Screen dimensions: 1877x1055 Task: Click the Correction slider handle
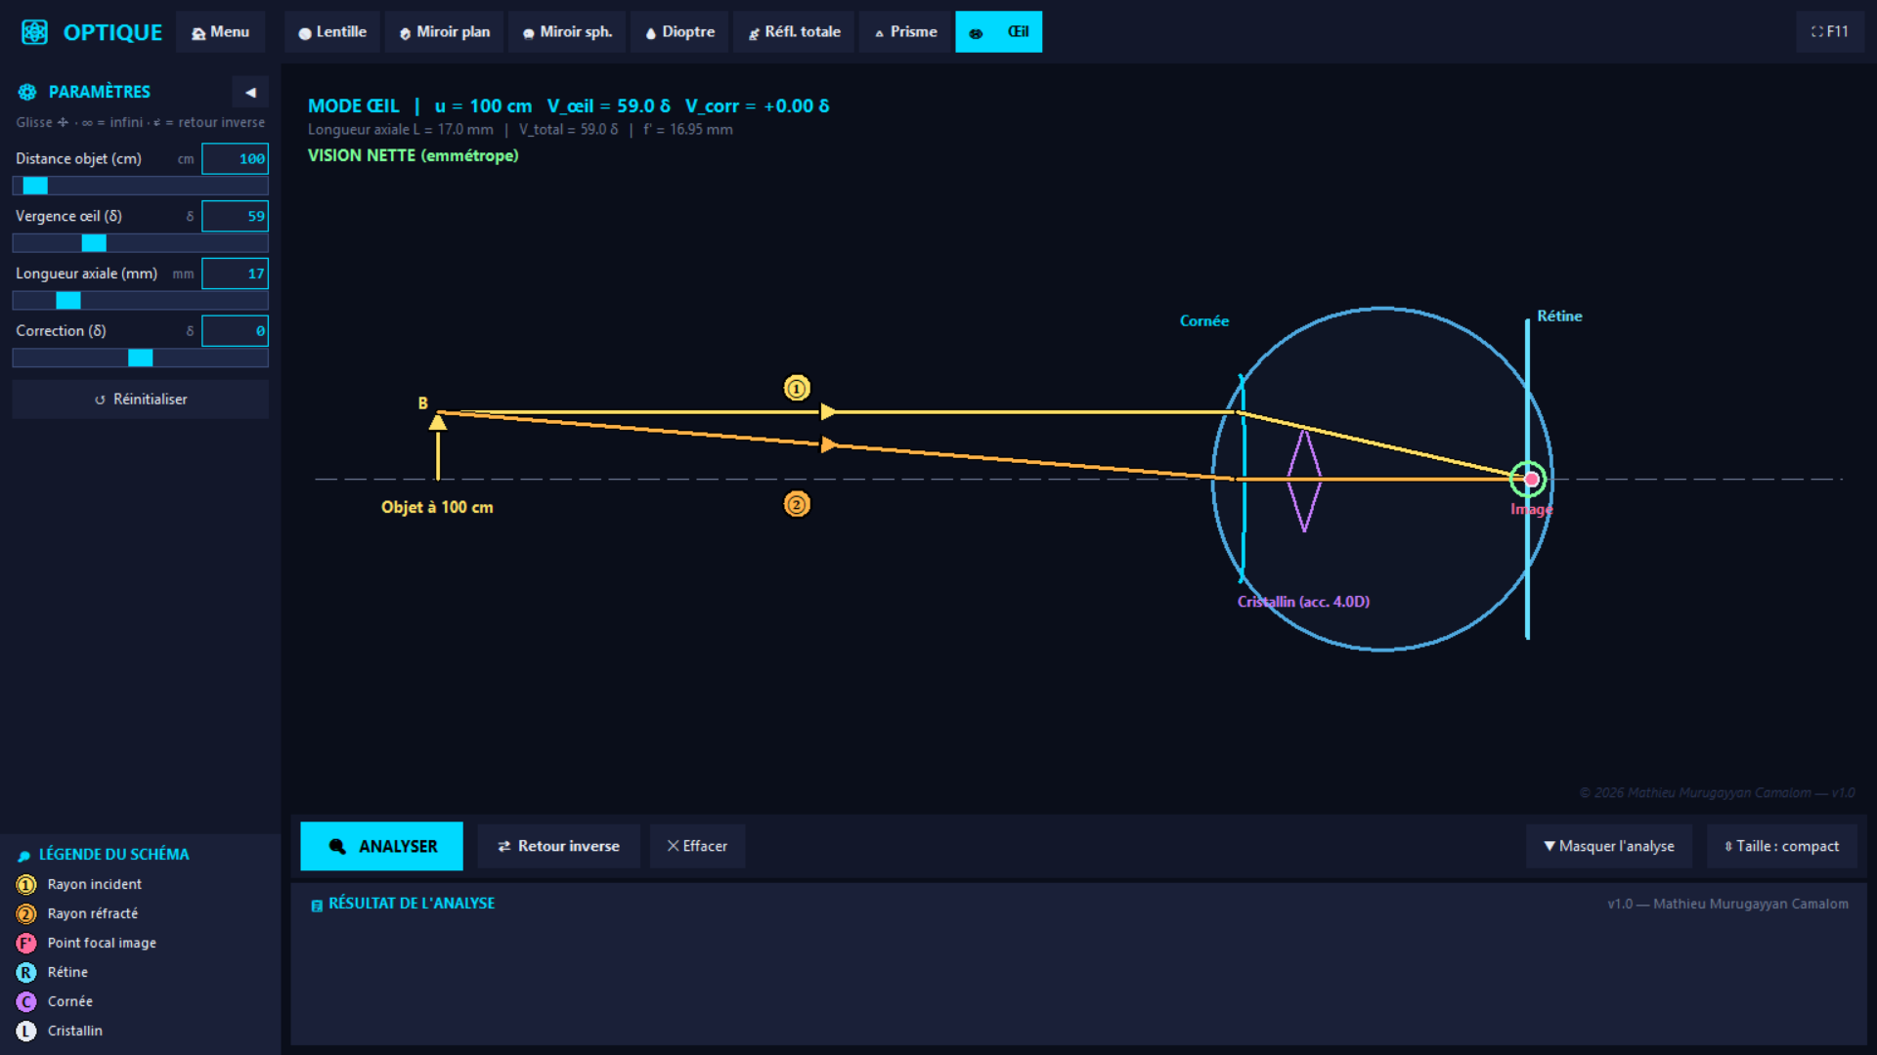141,359
